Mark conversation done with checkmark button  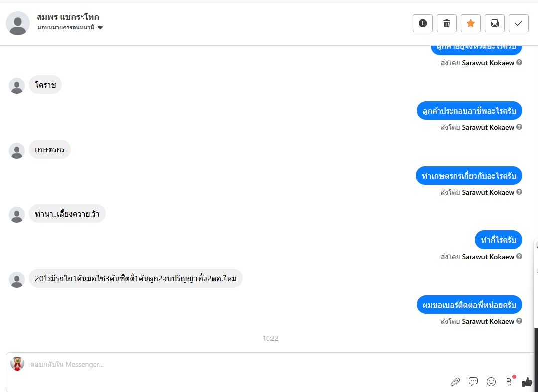[519, 23]
